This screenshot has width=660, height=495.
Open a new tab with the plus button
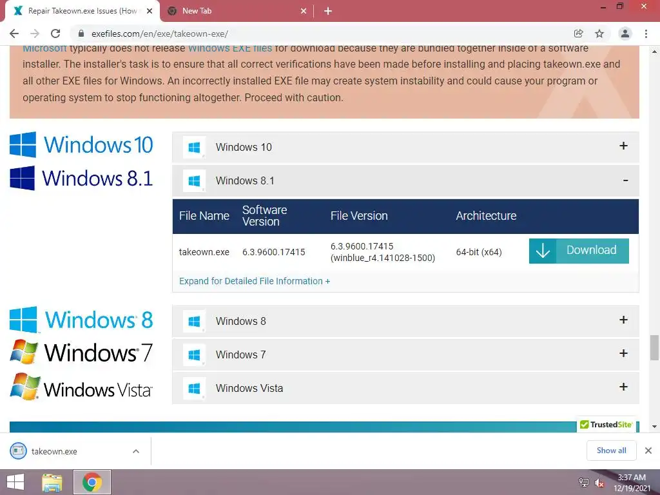[328, 11]
